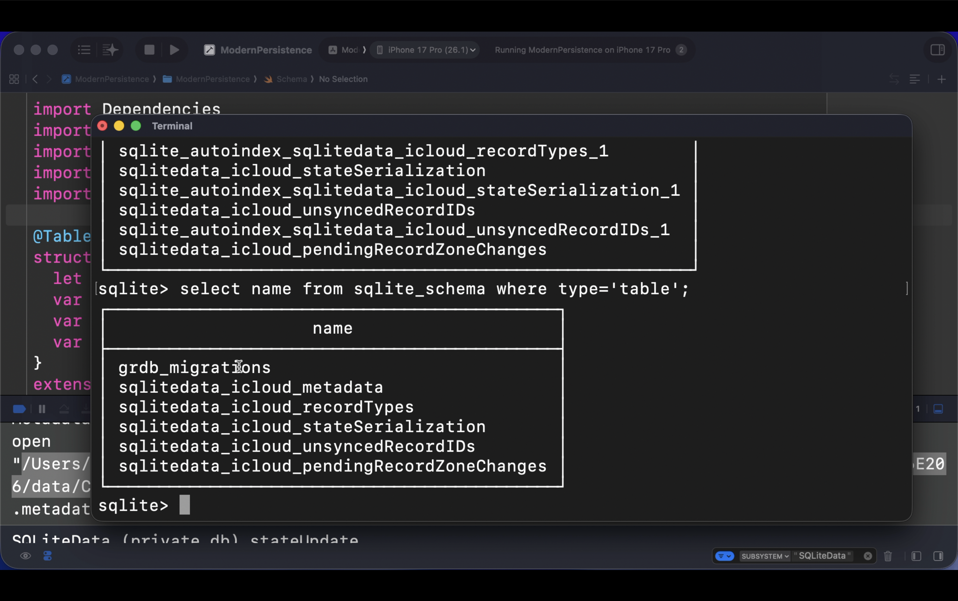Remove the SQLiteData filter token
This screenshot has height=601, width=958.
tap(868, 556)
